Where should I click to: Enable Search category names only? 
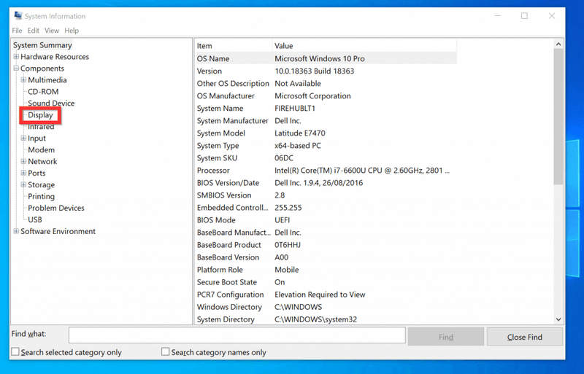tap(166, 351)
